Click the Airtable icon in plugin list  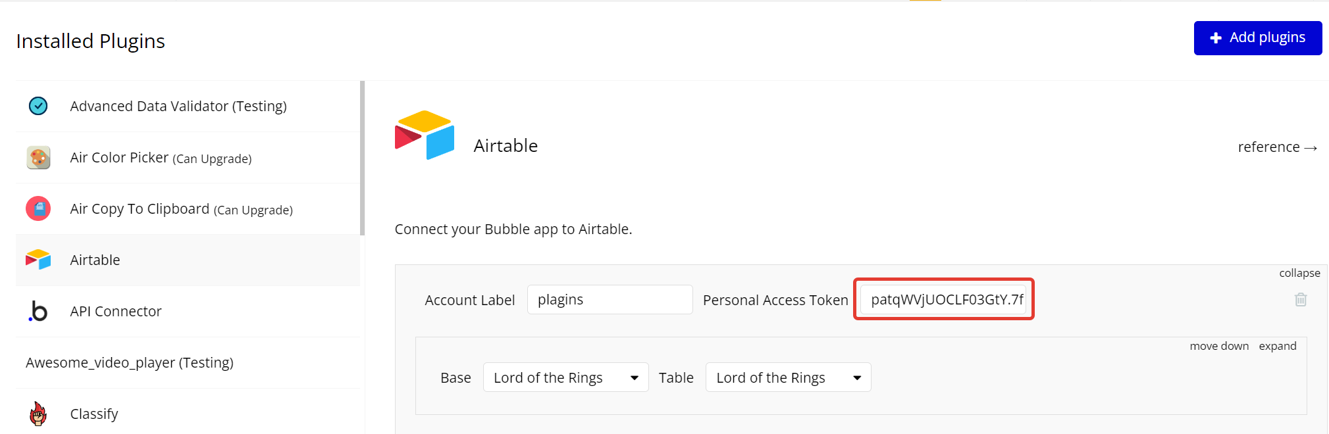pyautogui.click(x=38, y=260)
